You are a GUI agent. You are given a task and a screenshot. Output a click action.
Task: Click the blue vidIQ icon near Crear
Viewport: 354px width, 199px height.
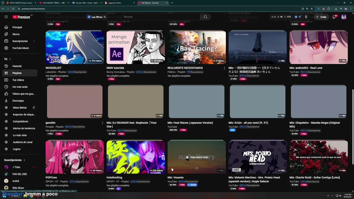(x=296, y=17)
